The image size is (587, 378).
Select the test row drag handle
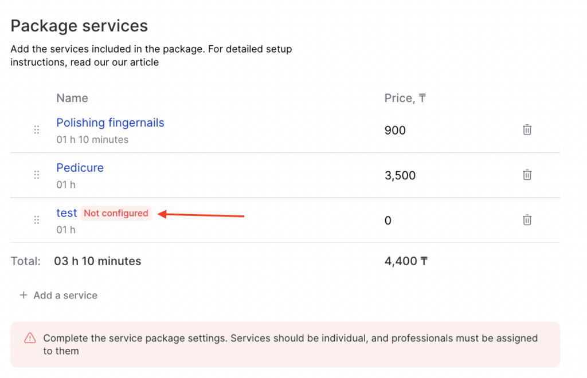pyautogui.click(x=37, y=220)
